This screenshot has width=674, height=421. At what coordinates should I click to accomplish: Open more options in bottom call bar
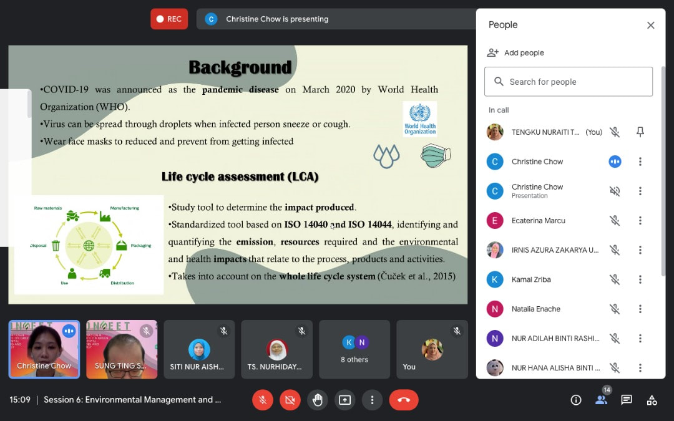373,400
